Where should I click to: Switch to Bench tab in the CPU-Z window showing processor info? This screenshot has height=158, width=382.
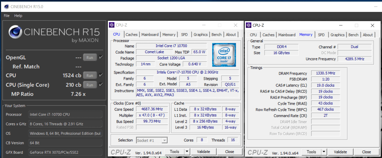pyautogui.click(x=216, y=35)
